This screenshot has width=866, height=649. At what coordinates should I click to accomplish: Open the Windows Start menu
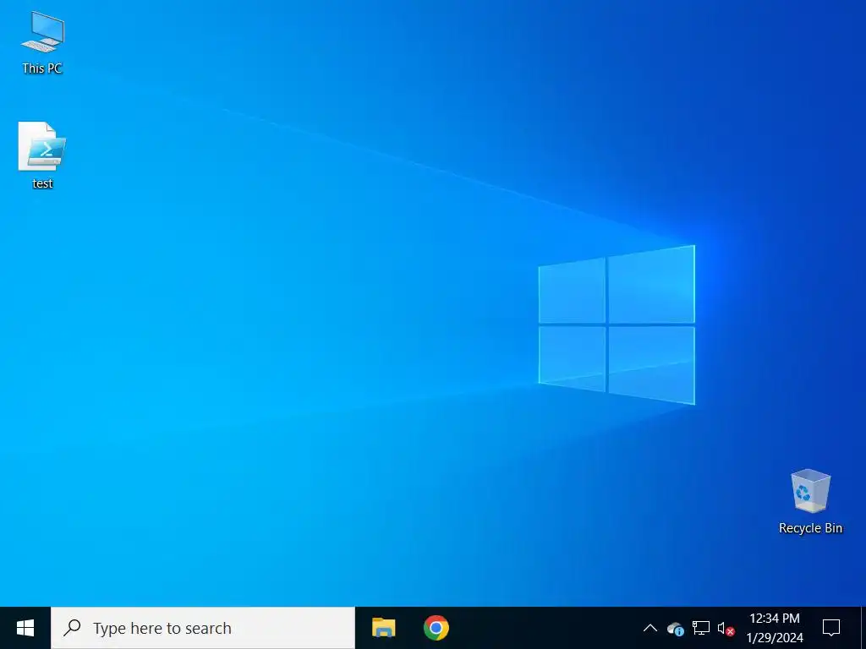click(x=25, y=628)
